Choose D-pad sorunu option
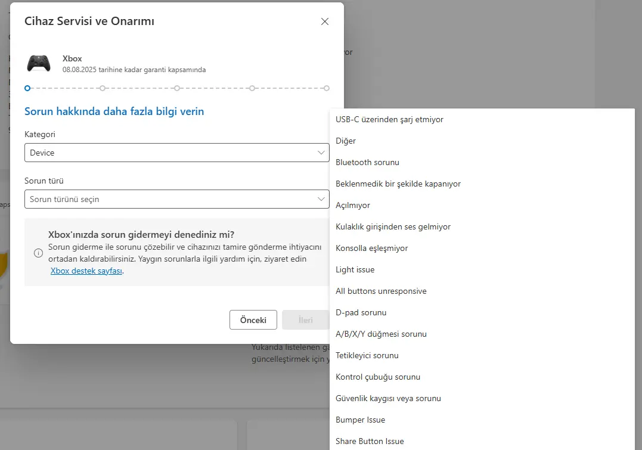642x450 pixels. tap(482, 312)
